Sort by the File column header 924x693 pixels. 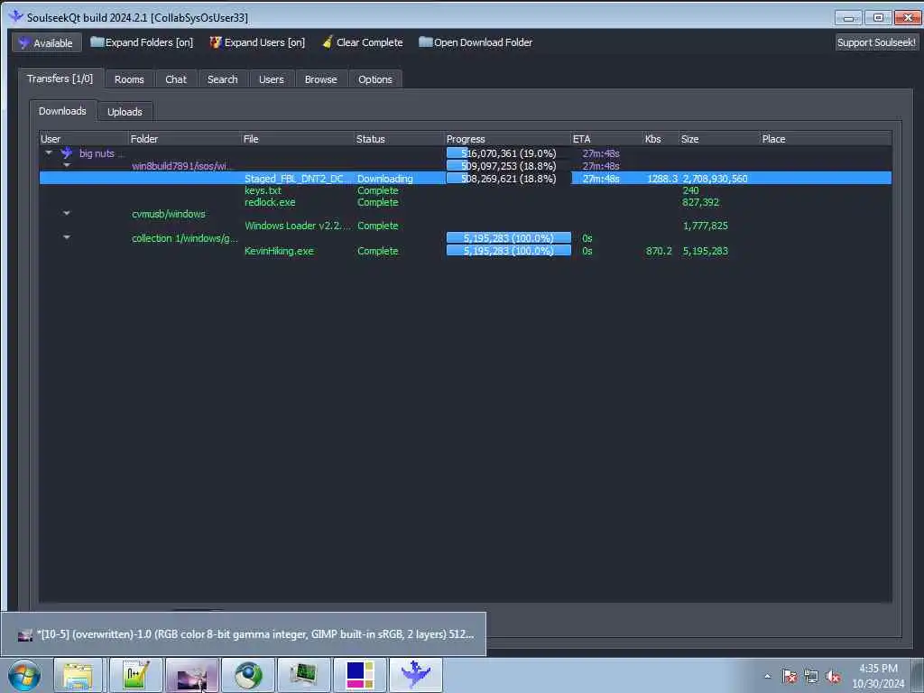(x=298, y=139)
